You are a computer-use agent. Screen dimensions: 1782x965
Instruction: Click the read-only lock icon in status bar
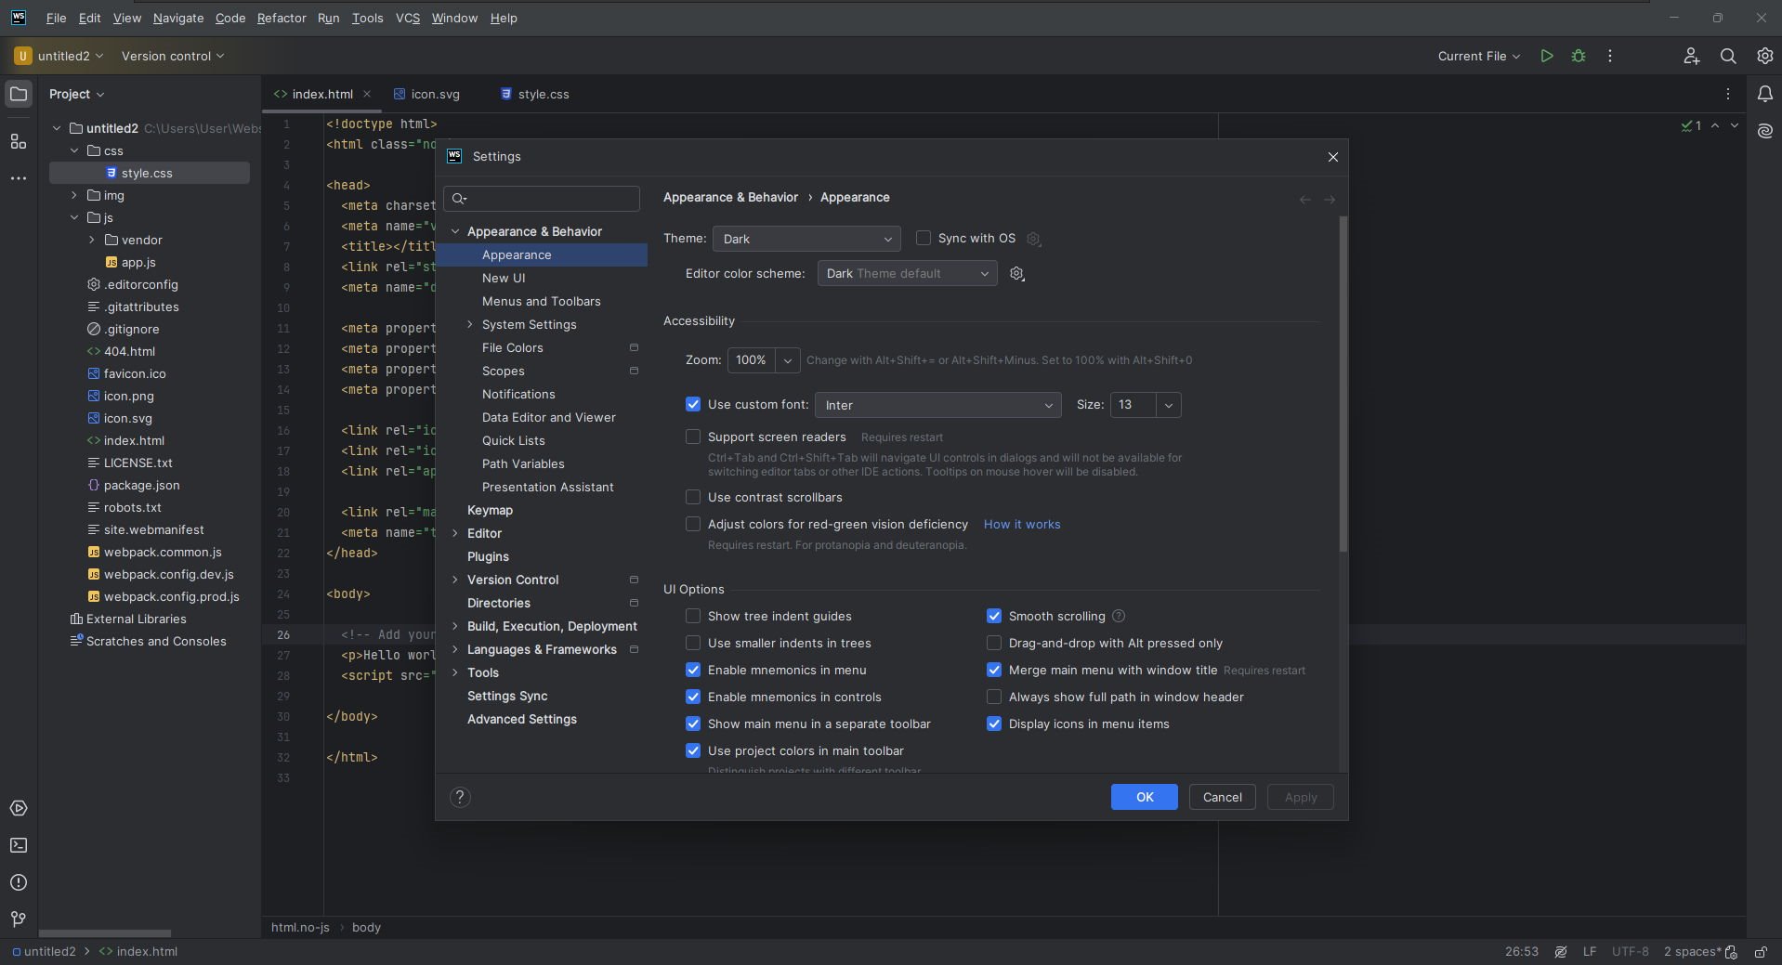[x=1761, y=952]
